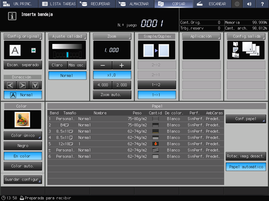Click tray 1 paper quantity icon

[156, 119]
